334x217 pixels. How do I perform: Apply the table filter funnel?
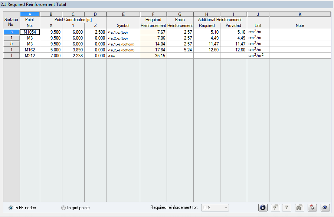(x=286, y=207)
